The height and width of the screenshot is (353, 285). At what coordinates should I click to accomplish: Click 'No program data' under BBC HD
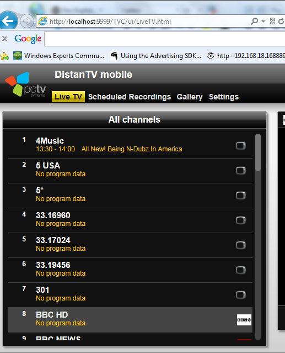tap(61, 323)
